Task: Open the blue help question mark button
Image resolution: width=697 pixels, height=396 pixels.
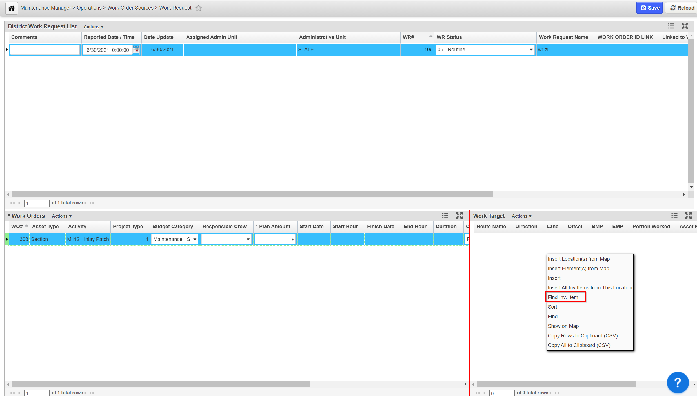Action: (x=678, y=382)
